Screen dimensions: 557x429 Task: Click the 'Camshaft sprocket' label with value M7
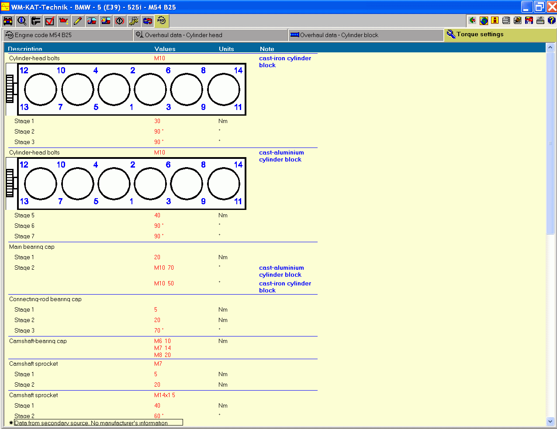34,364
